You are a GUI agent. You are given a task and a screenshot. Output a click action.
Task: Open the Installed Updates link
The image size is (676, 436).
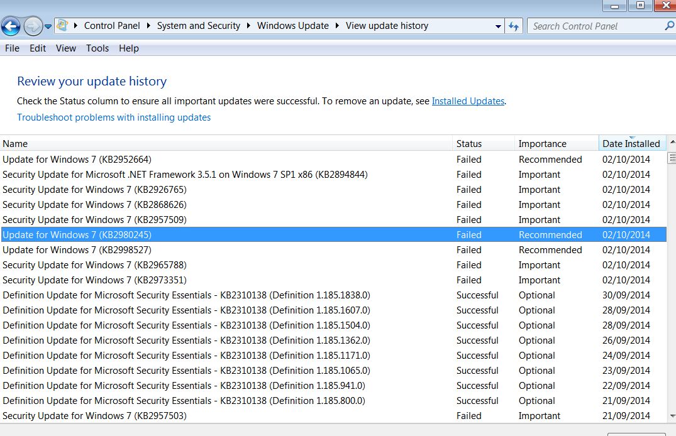pos(468,101)
